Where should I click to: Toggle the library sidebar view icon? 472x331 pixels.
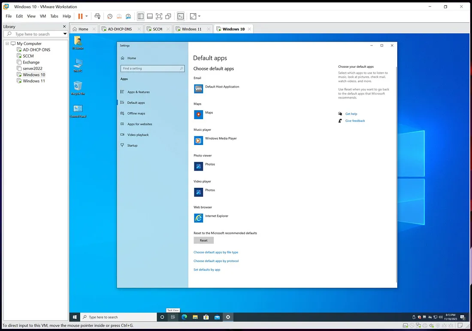[141, 16]
